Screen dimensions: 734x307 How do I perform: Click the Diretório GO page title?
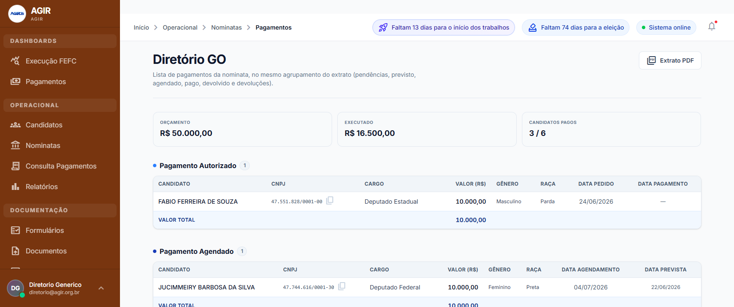pyautogui.click(x=189, y=59)
